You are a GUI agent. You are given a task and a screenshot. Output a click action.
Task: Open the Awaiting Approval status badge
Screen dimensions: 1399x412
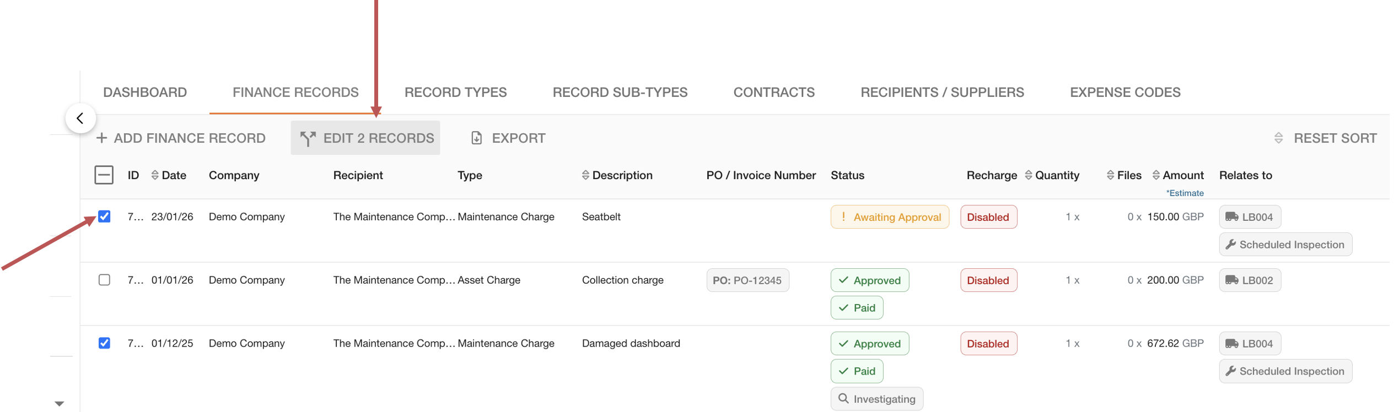point(890,217)
